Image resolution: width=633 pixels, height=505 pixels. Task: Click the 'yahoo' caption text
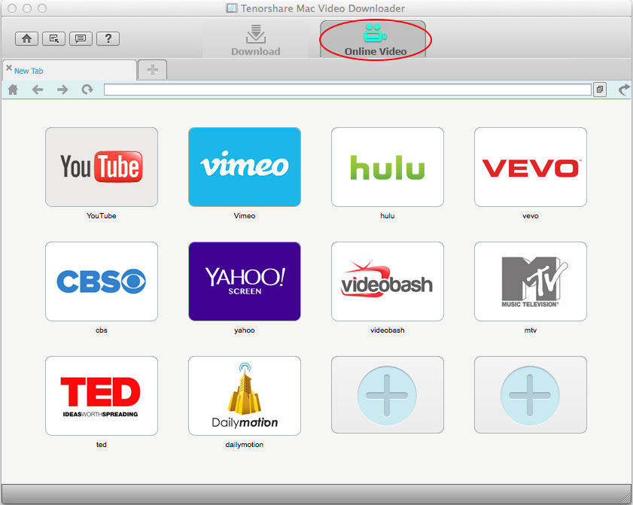coord(244,330)
